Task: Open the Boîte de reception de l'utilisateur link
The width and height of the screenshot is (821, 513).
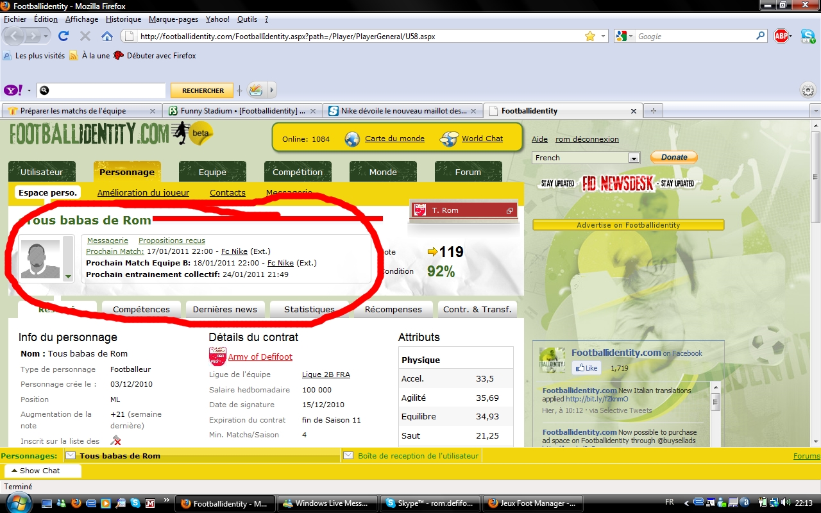Action: tap(418, 456)
